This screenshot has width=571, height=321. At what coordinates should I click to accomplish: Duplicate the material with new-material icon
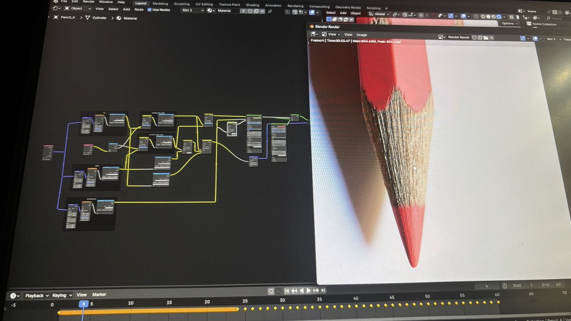(x=256, y=11)
